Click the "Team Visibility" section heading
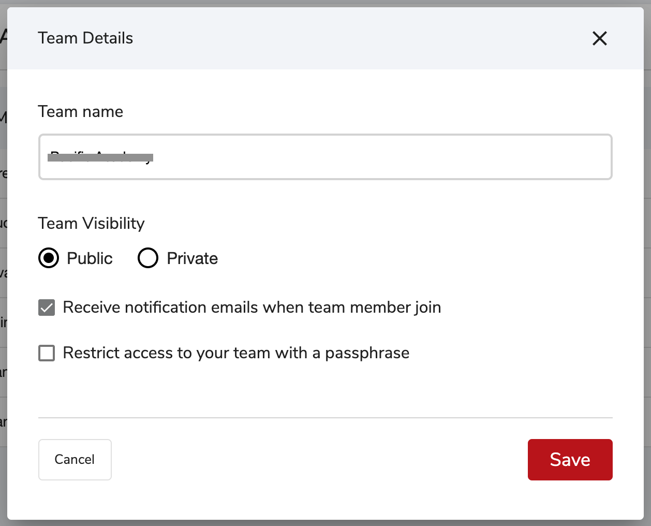Screen dimensions: 651x526 [91, 224]
